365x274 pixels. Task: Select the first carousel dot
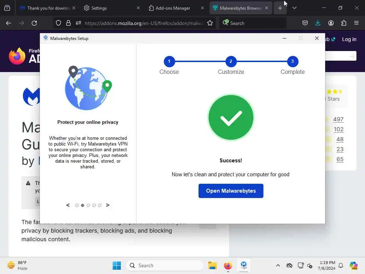77,205
